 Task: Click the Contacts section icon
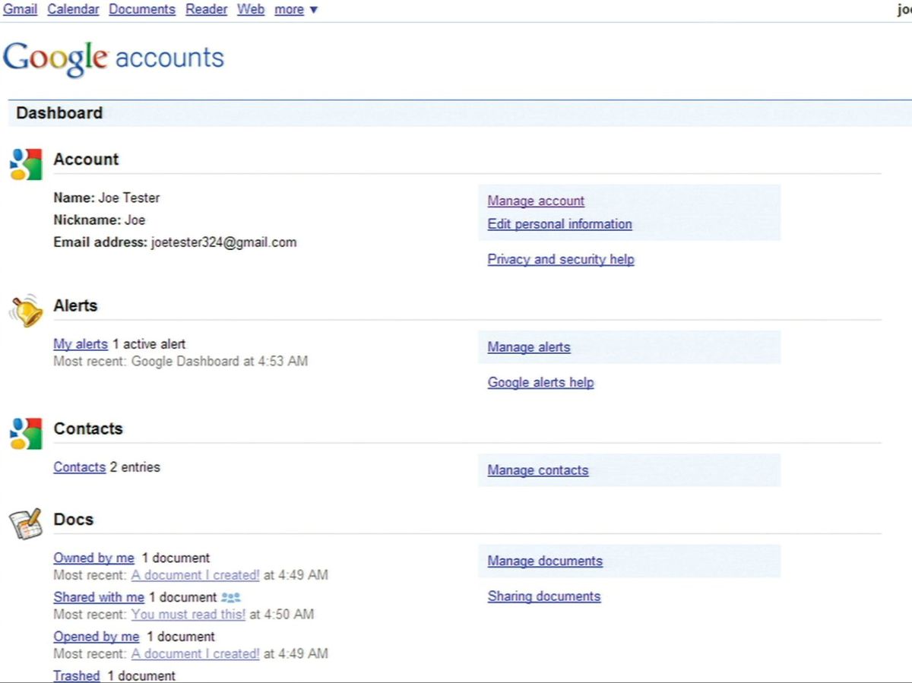click(26, 433)
